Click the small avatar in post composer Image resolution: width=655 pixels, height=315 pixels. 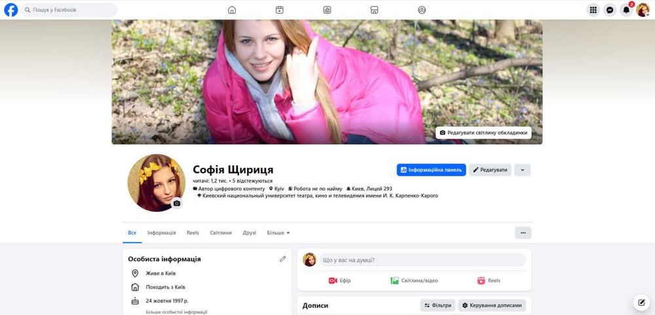[x=310, y=259]
